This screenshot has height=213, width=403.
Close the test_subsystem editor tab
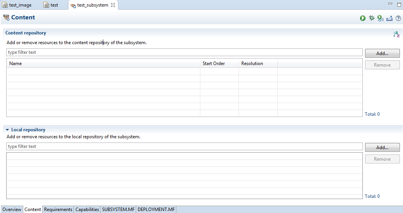[113, 5]
